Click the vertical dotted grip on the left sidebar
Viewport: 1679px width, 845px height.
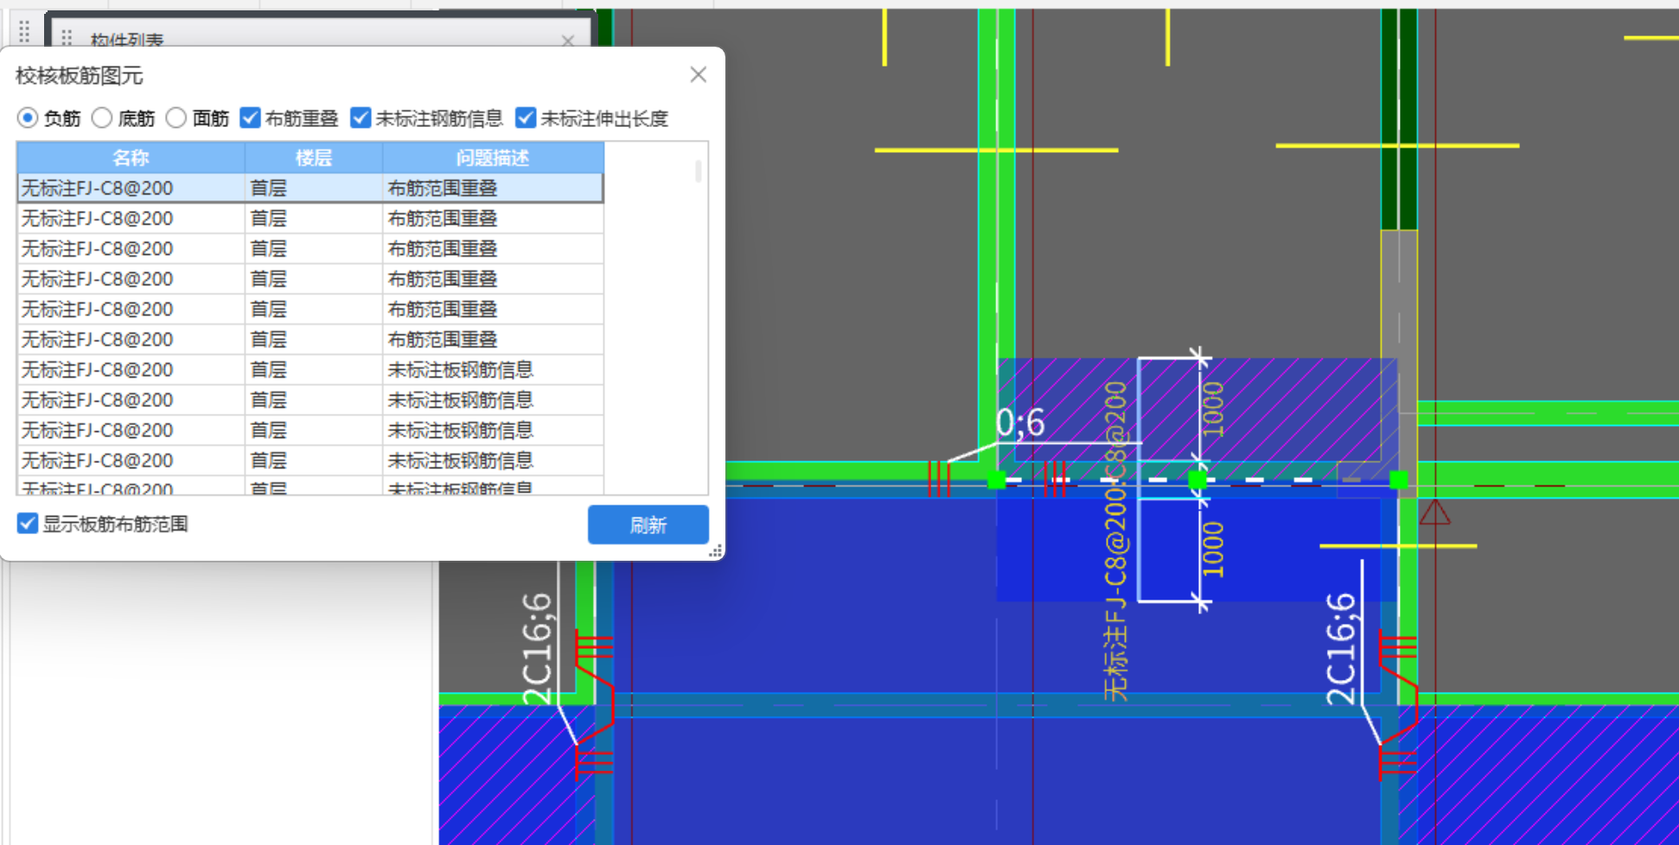(24, 32)
